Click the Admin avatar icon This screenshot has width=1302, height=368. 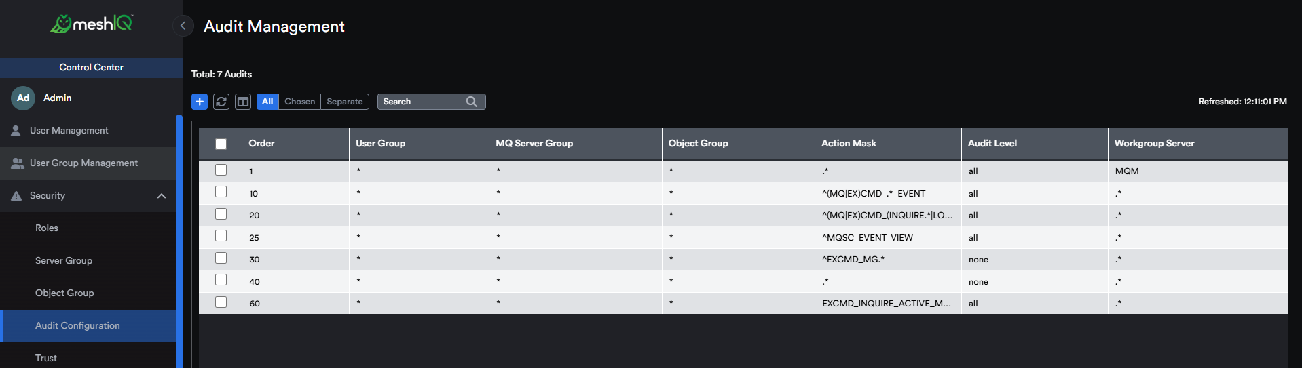pos(23,98)
